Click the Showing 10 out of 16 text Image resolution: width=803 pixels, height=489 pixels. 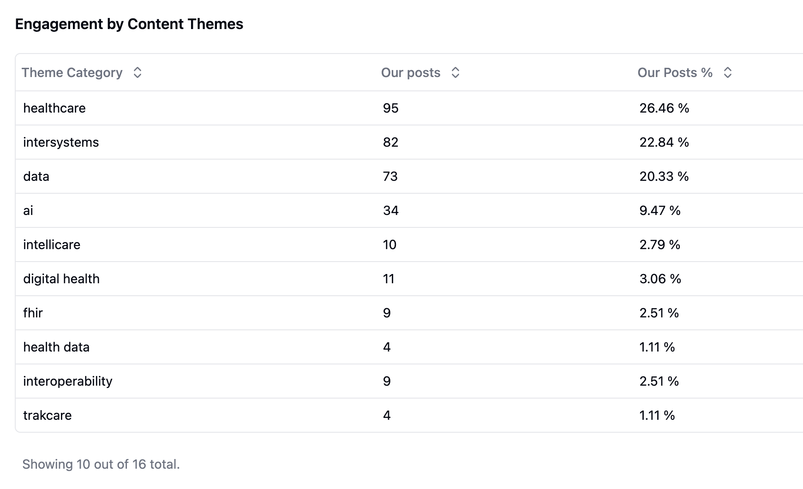102,465
